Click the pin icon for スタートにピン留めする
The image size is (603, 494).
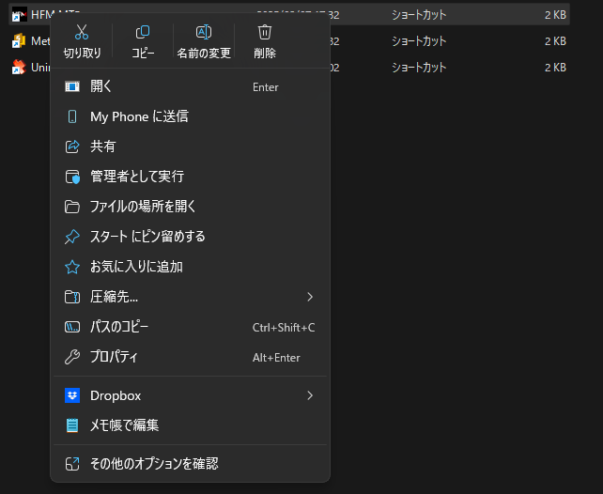coord(72,237)
